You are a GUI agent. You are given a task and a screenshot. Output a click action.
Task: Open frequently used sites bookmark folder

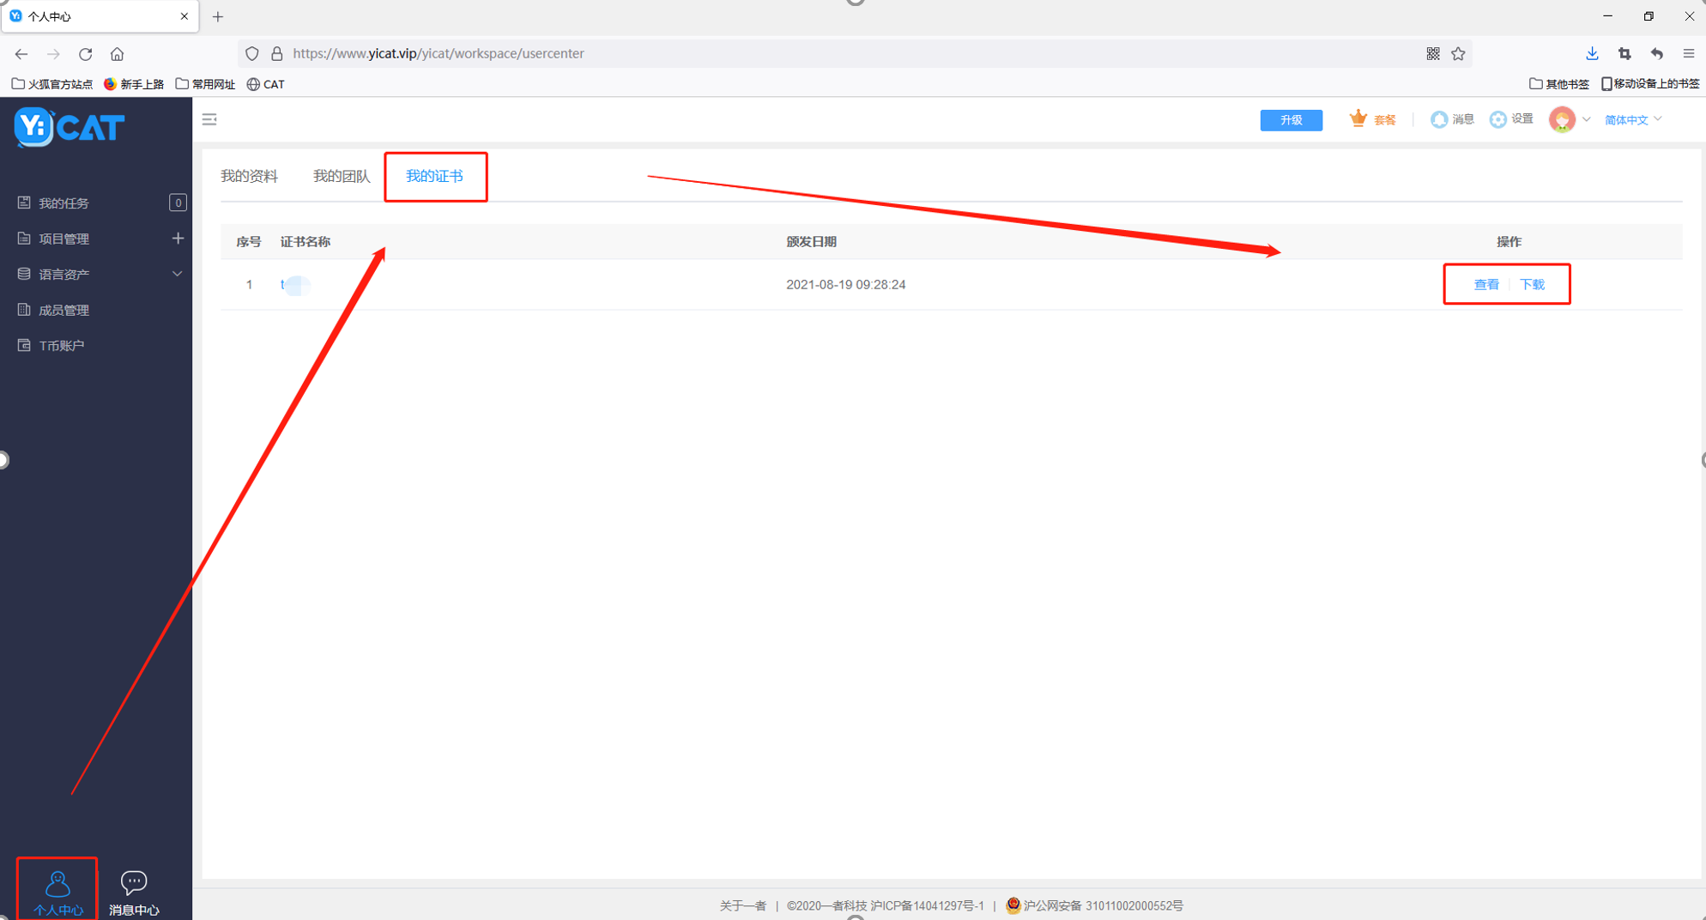tap(205, 84)
